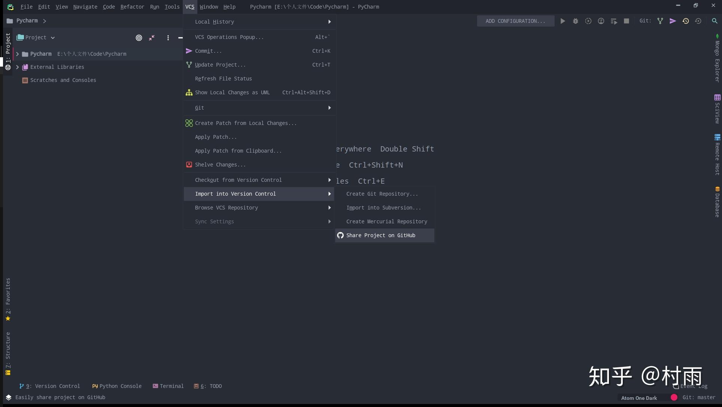The height and width of the screenshot is (407, 722).
Task: Click the Add Configuration button
Action: pos(515,21)
